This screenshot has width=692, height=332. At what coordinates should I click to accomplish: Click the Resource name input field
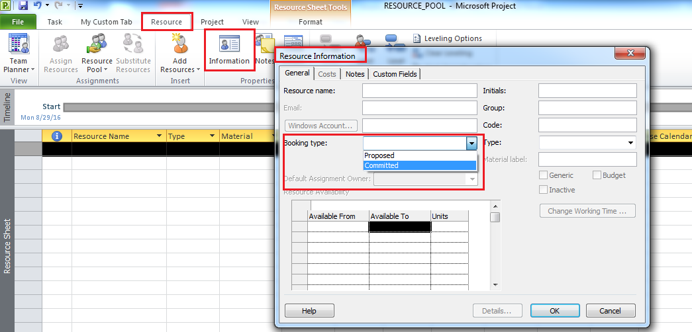pyautogui.click(x=420, y=91)
